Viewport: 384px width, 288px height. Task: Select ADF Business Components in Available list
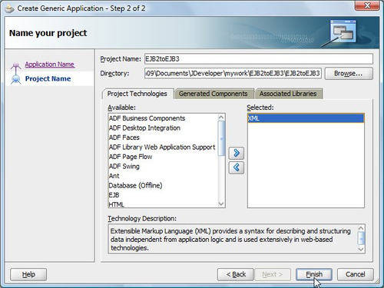pyautogui.click(x=163, y=118)
